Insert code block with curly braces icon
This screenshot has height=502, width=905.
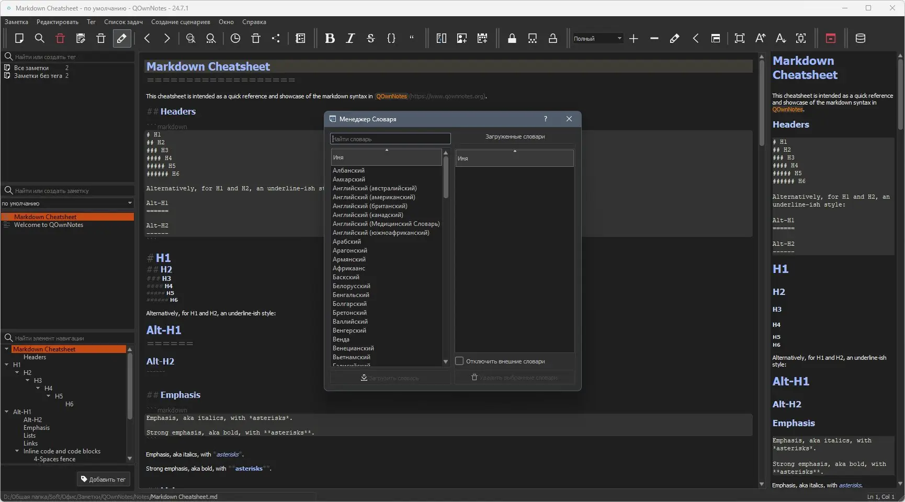(391, 38)
